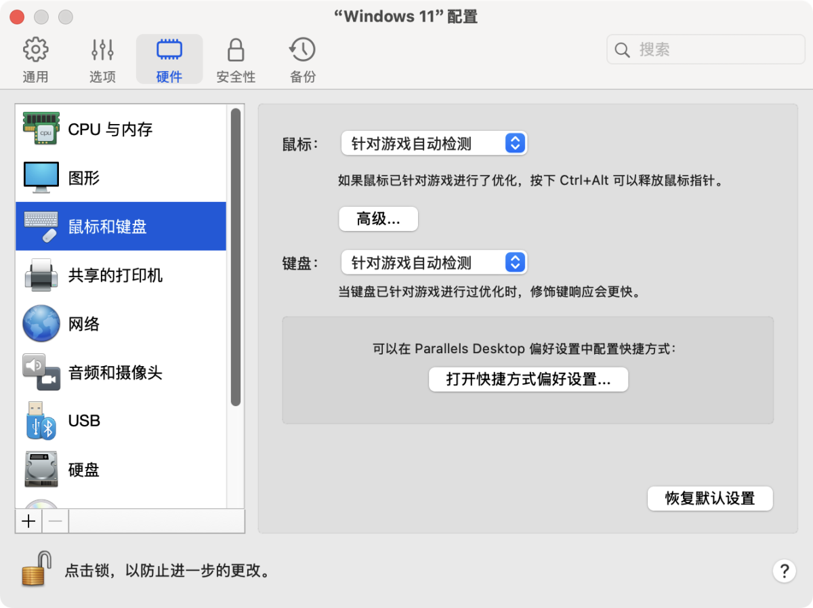Switch to the 通用 tab
The height and width of the screenshot is (608, 813).
[35, 60]
